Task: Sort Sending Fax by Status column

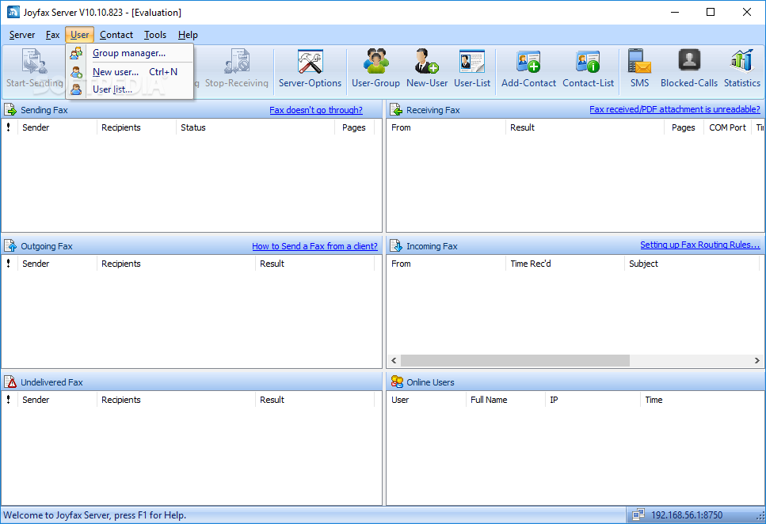Action: [x=256, y=127]
